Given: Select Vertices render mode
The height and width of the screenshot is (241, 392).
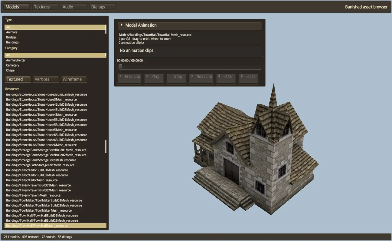Looking at the screenshot, I should [46, 79].
